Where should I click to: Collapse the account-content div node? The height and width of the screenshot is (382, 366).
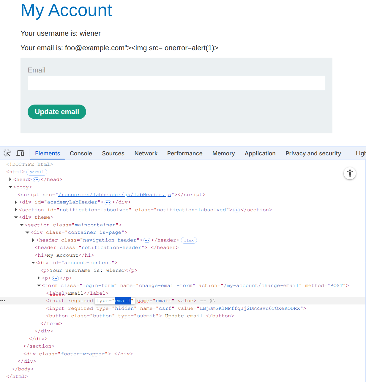click(33, 263)
